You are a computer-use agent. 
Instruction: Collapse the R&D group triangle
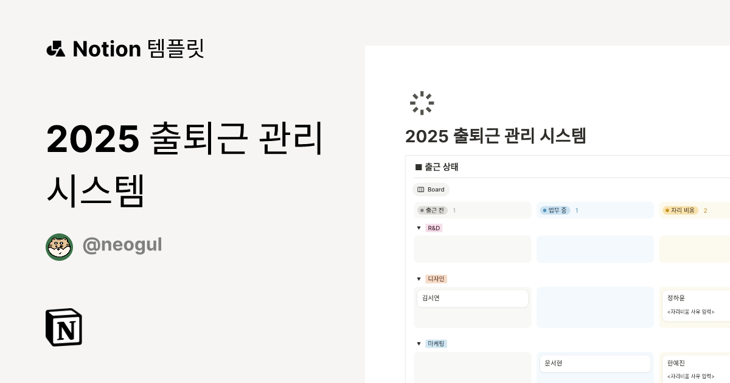(x=419, y=228)
